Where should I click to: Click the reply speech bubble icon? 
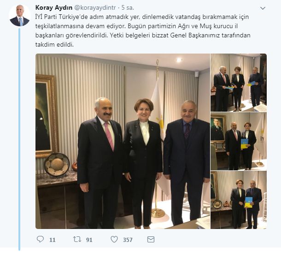point(40,239)
